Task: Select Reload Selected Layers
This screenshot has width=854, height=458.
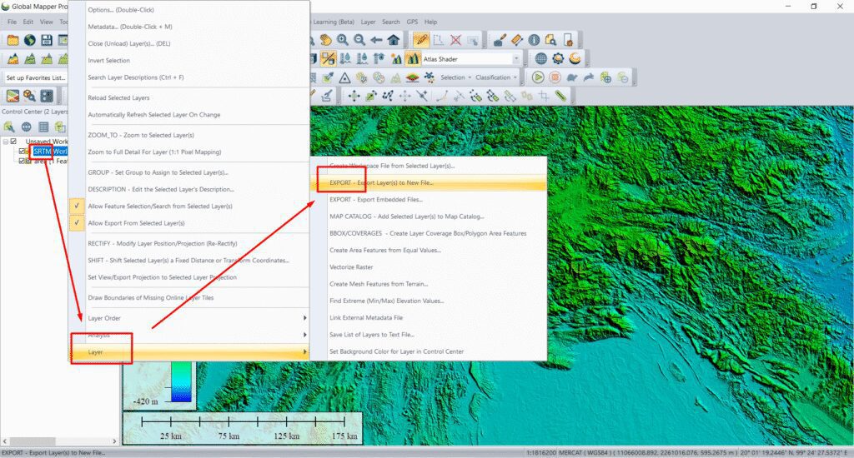Action: click(x=188, y=98)
